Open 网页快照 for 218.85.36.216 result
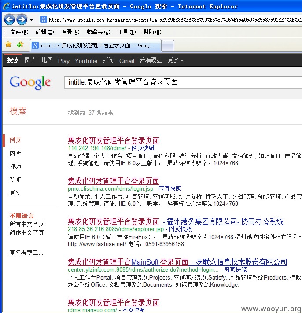This screenshot has width=302, height=313. click(180, 229)
